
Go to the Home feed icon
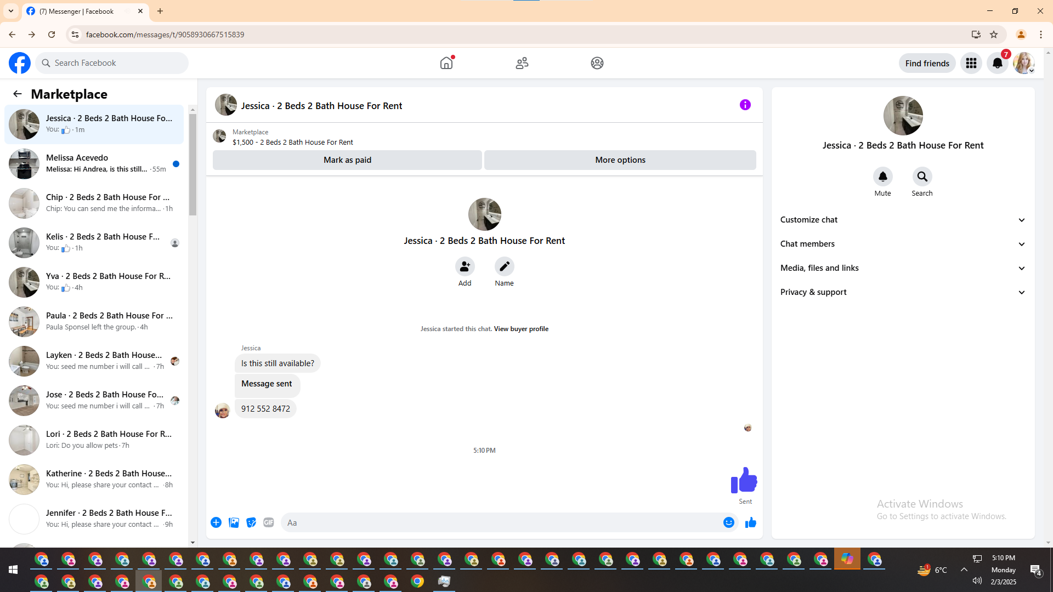coord(446,63)
